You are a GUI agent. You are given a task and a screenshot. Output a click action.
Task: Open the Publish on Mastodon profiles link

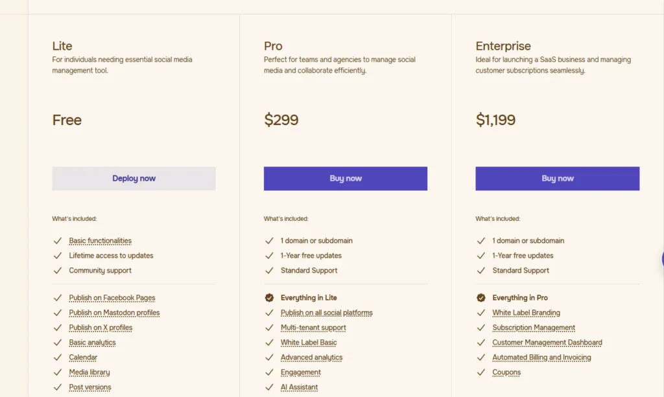pyautogui.click(x=114, y=313)
